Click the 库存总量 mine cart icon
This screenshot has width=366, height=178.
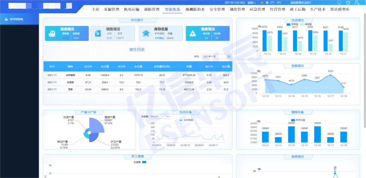click(146, 33)
